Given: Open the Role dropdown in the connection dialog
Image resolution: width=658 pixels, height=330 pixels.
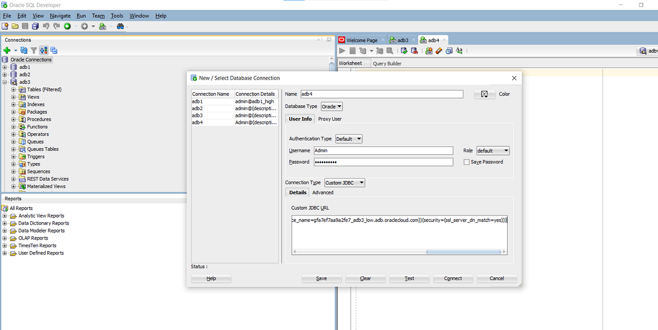Looking at the screenshot, I should 492,150.
